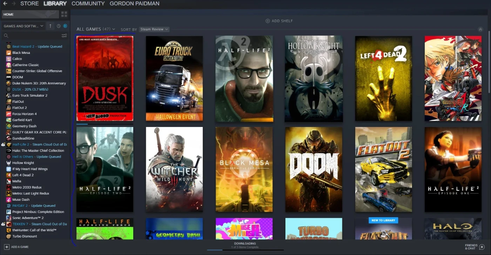This screenshot has height=255, width=491.
Task: Collapse the All Games shelf chevron
Action: (x=480, y=29)
